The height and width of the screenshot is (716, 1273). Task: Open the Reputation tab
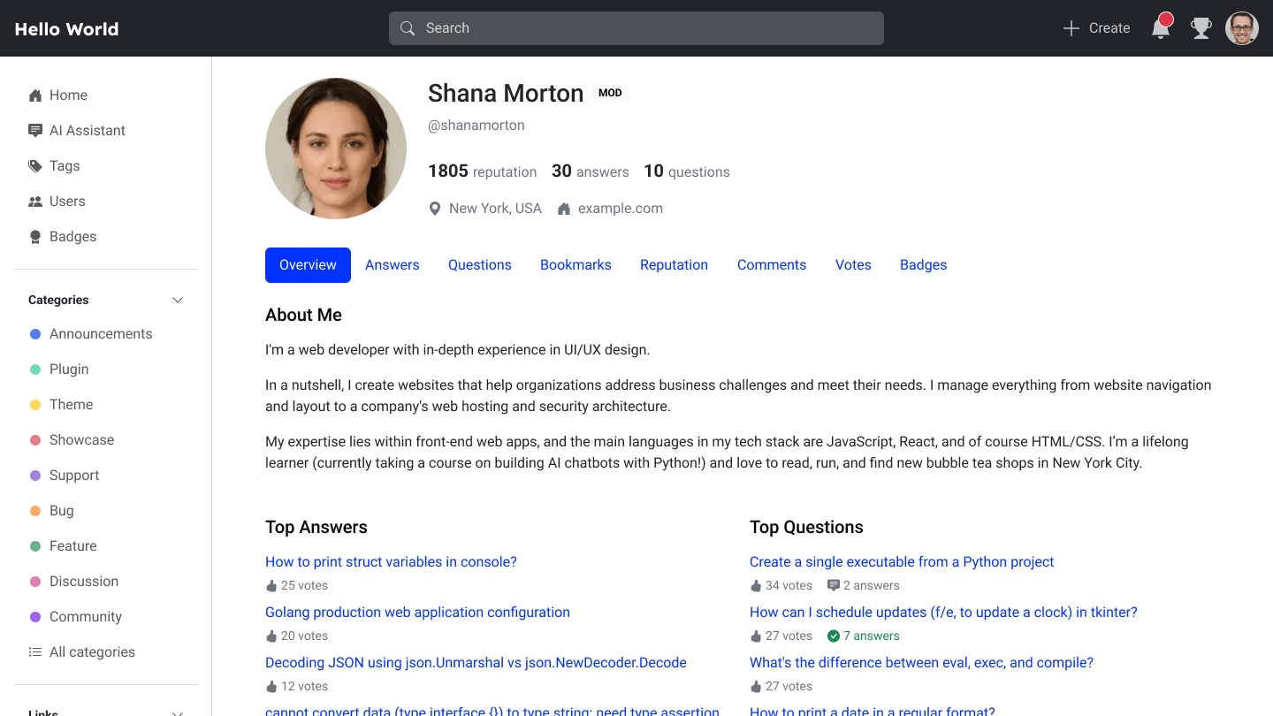point(674,264)
